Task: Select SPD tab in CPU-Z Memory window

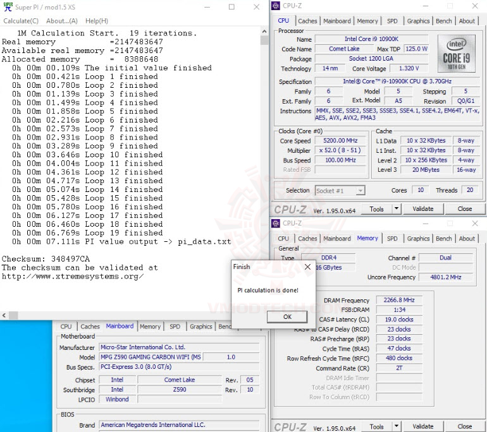Action: point(392,239)
